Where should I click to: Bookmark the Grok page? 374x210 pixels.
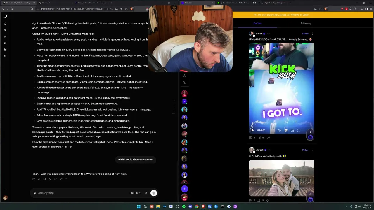32,9
